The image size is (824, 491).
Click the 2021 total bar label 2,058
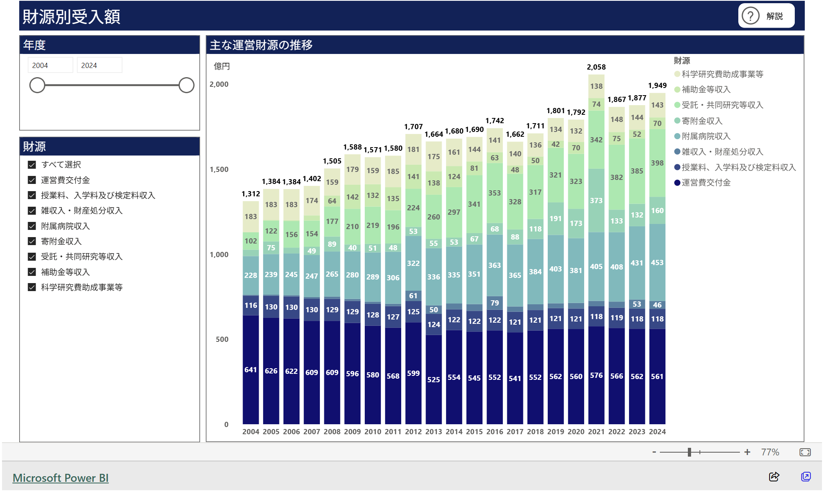tap(596, 67)
